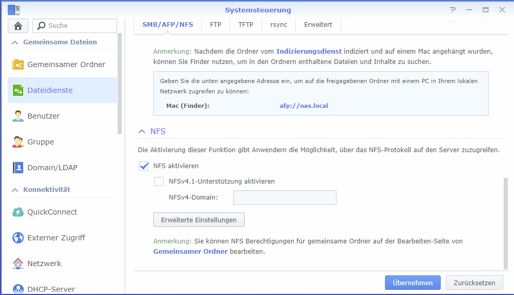
Task: Open Gemeinsamer Ordner via its folder icon
Action: coord(18,64)
